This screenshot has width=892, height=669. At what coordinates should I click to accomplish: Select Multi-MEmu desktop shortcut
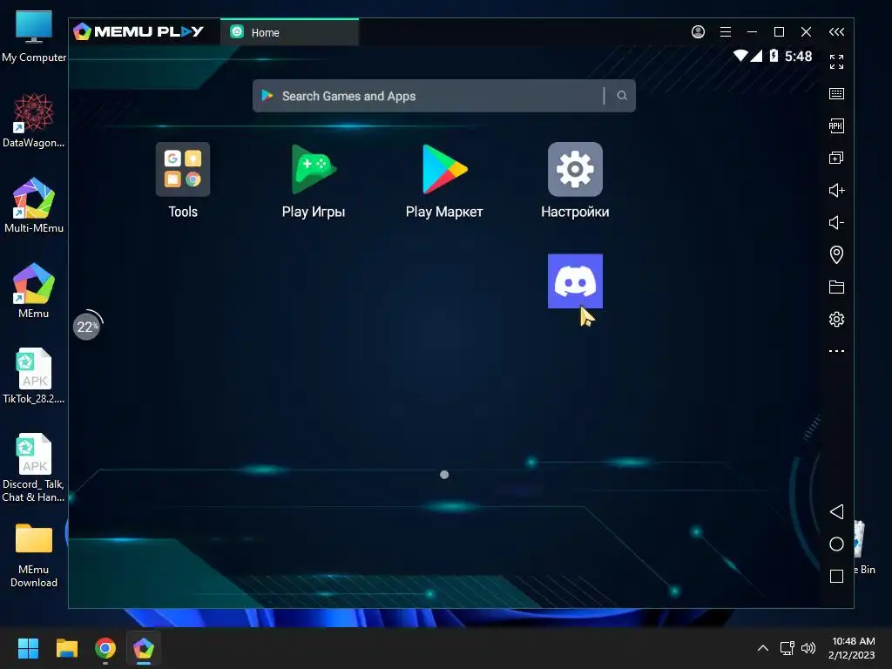pyautogui.click(x=34, y=206)
